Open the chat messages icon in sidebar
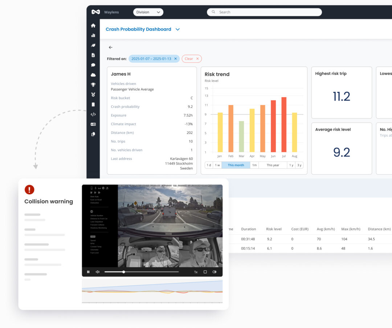The image size is (392, 328). tap(93, 65)
